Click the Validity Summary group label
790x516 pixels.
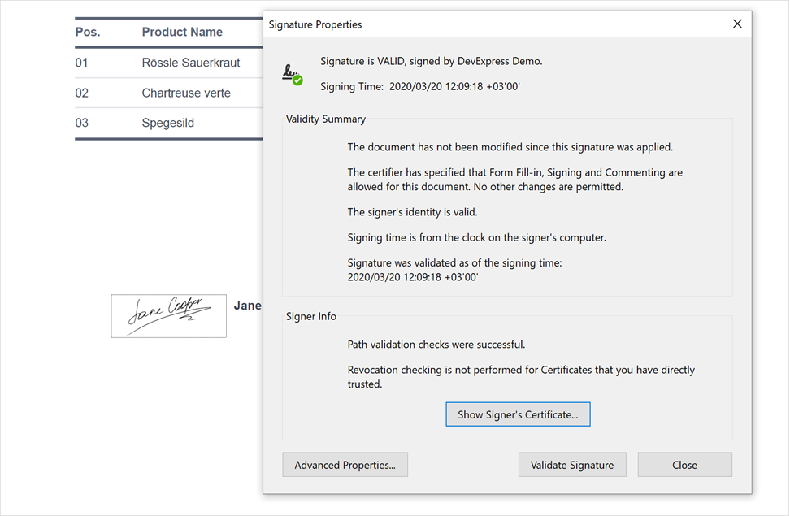326,119
